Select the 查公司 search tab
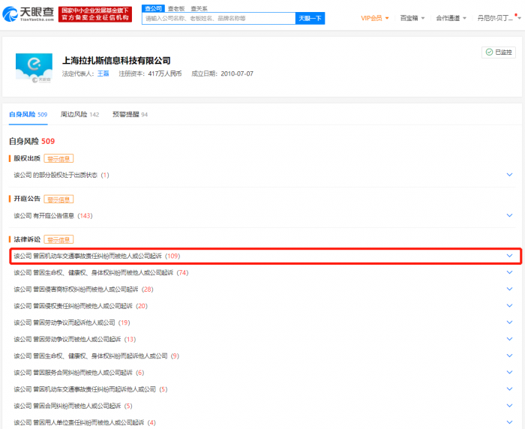Viewport: 525px width, 429px height. [153, 8]
